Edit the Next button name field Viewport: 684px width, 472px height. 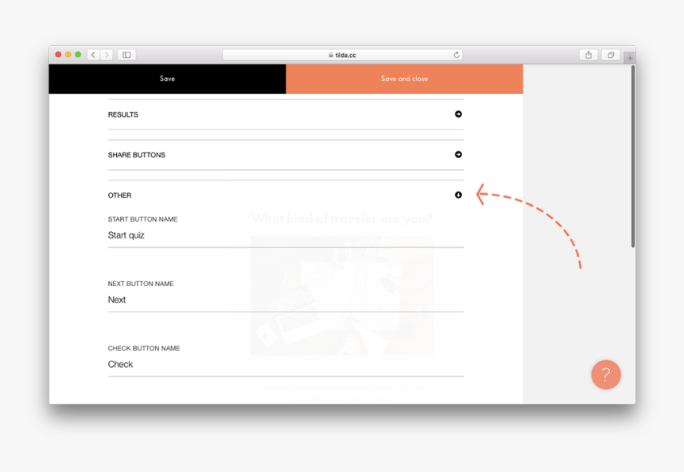point(286,300)
